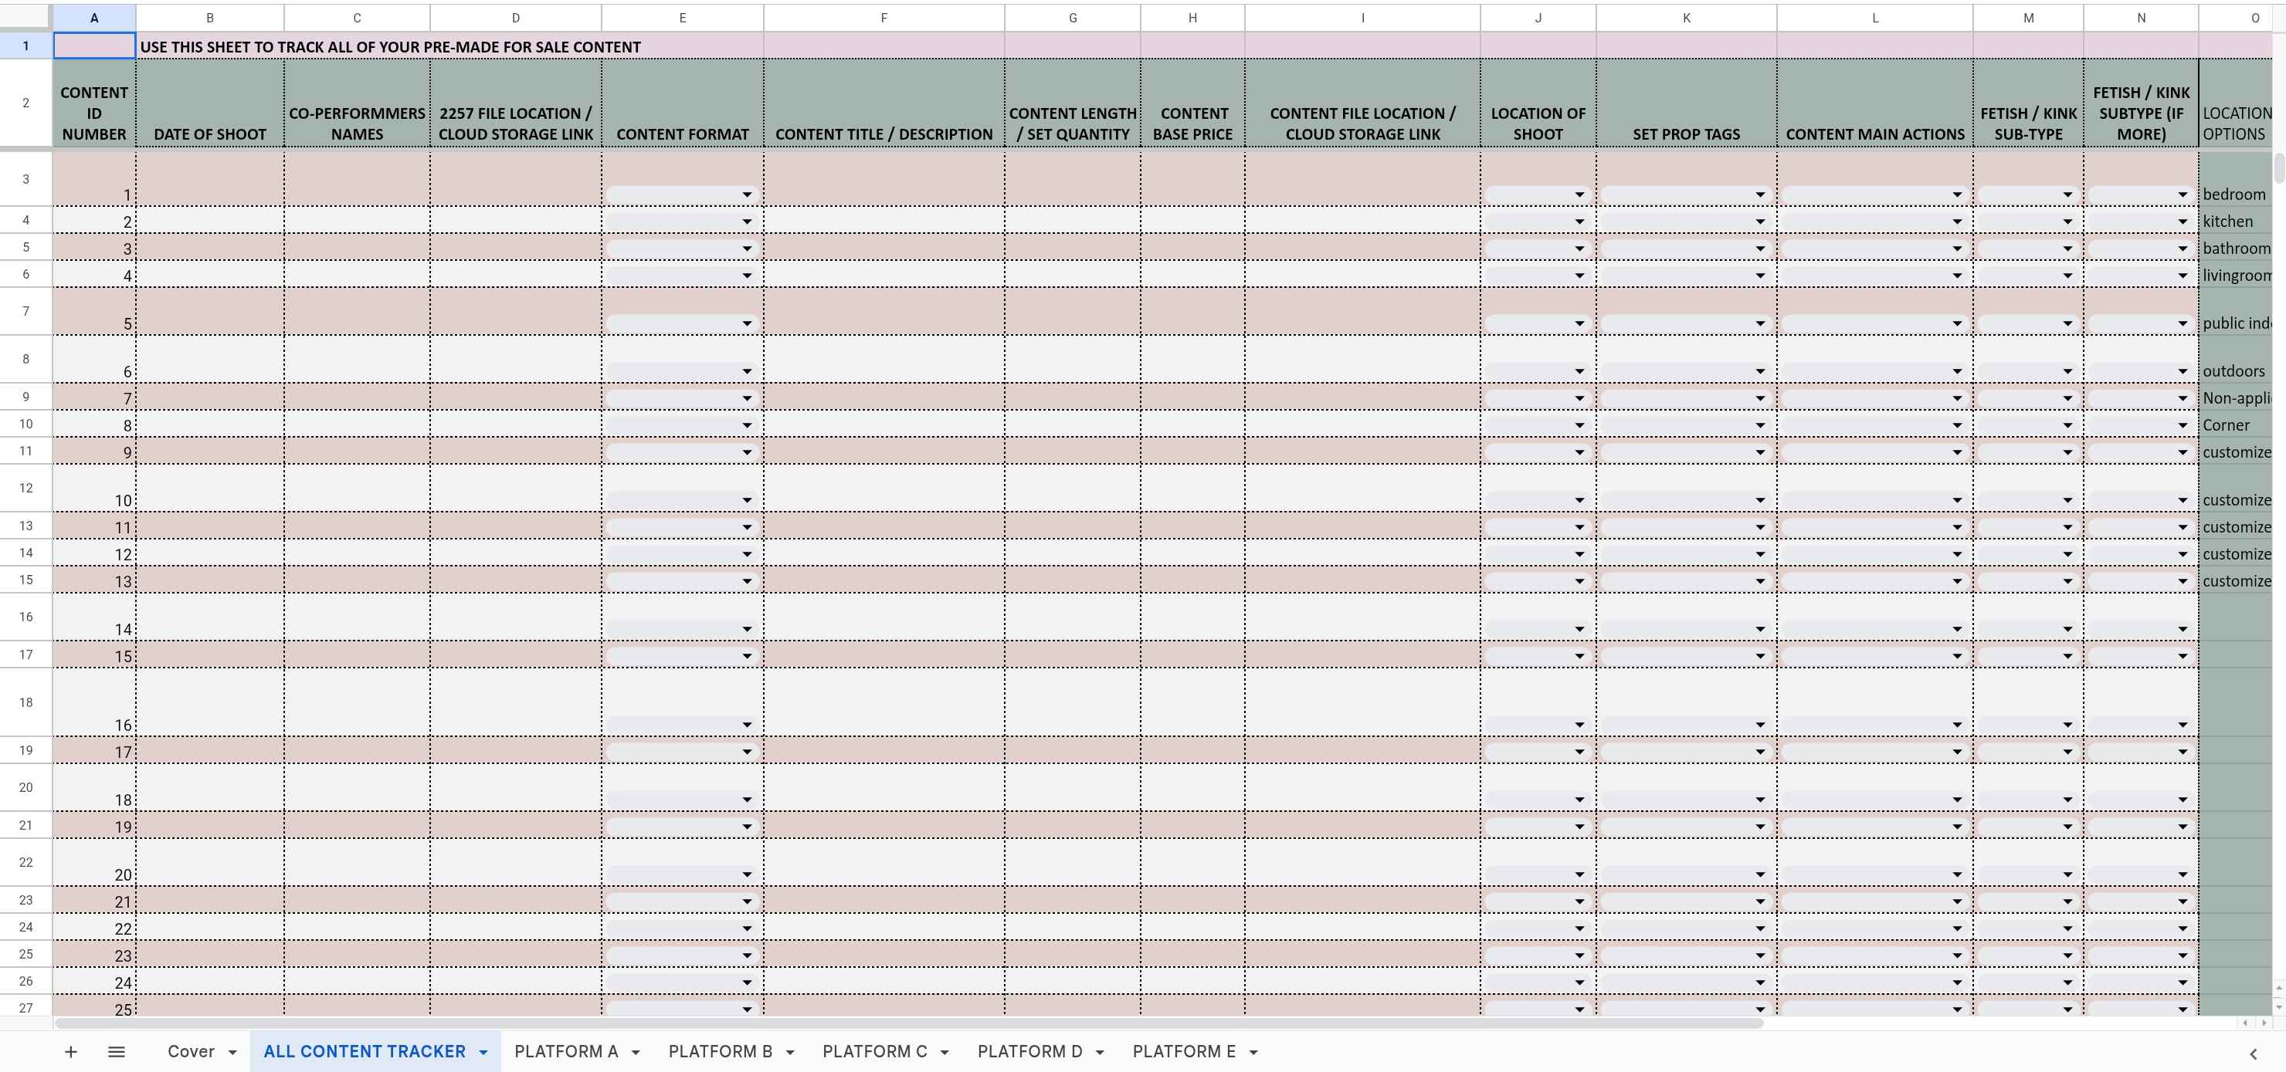
Task: Open the PLATFORM C tab menu arrow
Action: click(x=945, y=1053)
